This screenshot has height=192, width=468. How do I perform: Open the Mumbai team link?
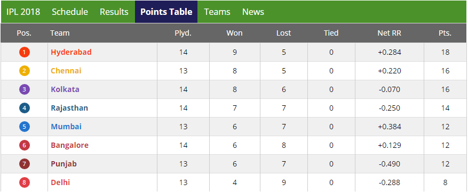66,127
